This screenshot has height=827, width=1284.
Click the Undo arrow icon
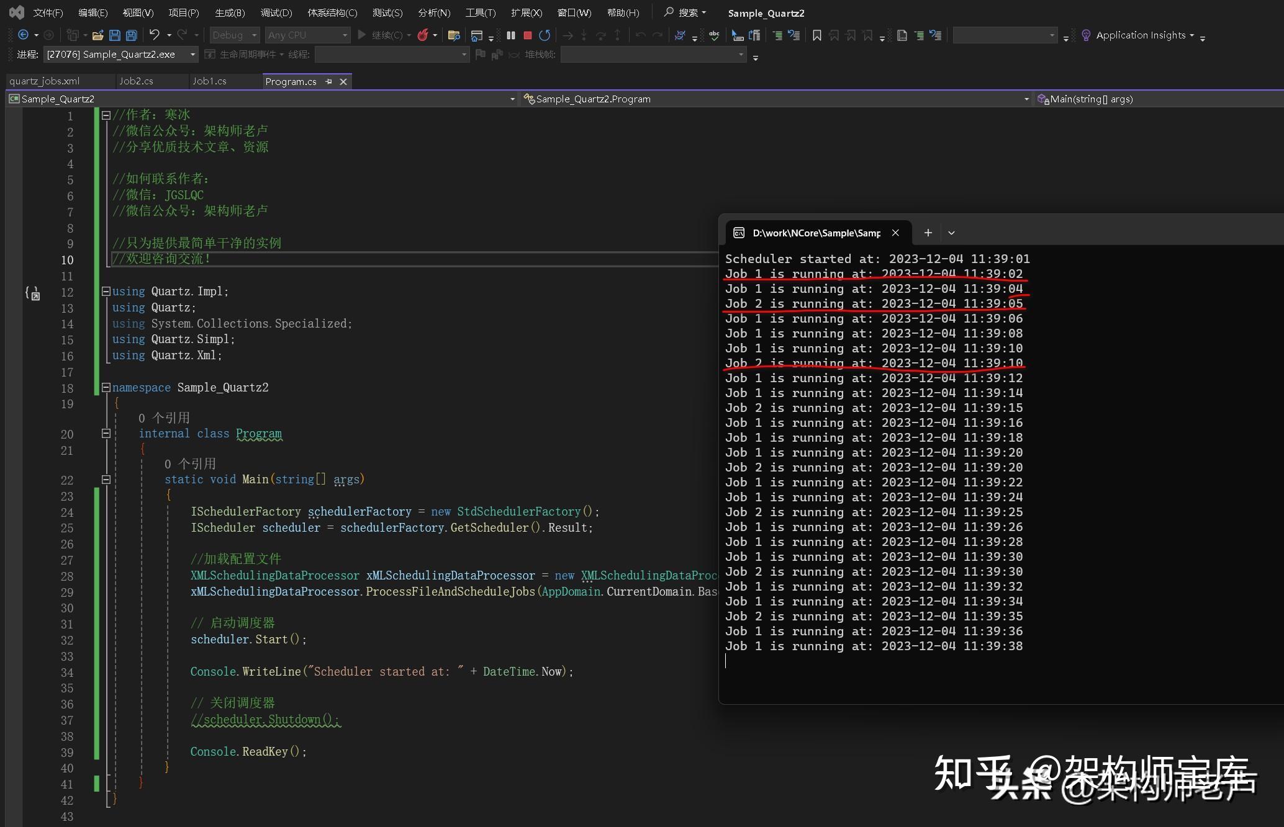pos(155,35)
